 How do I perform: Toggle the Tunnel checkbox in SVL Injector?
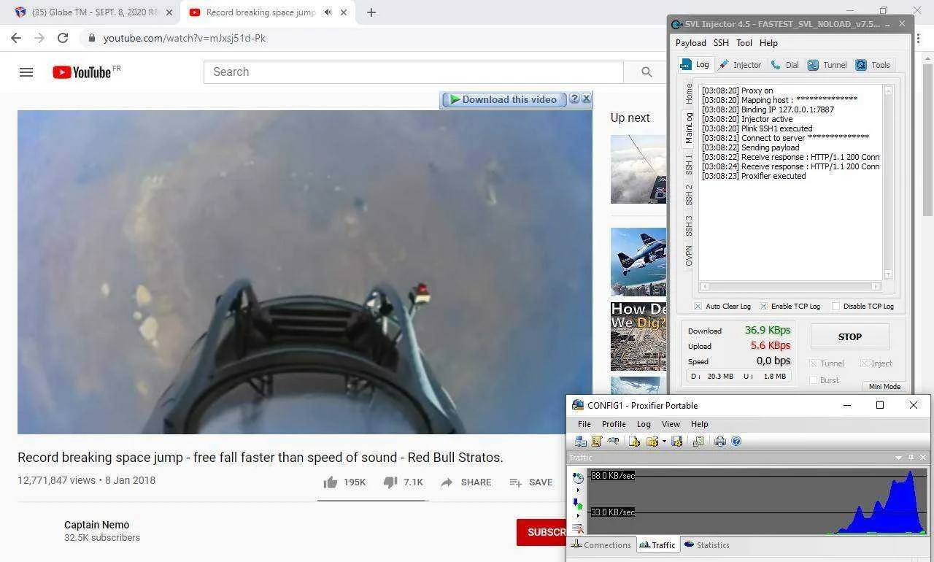(x=813, y=363)
